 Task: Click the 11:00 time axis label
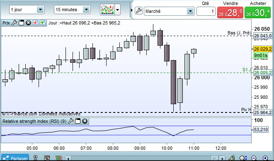point(194,148)
